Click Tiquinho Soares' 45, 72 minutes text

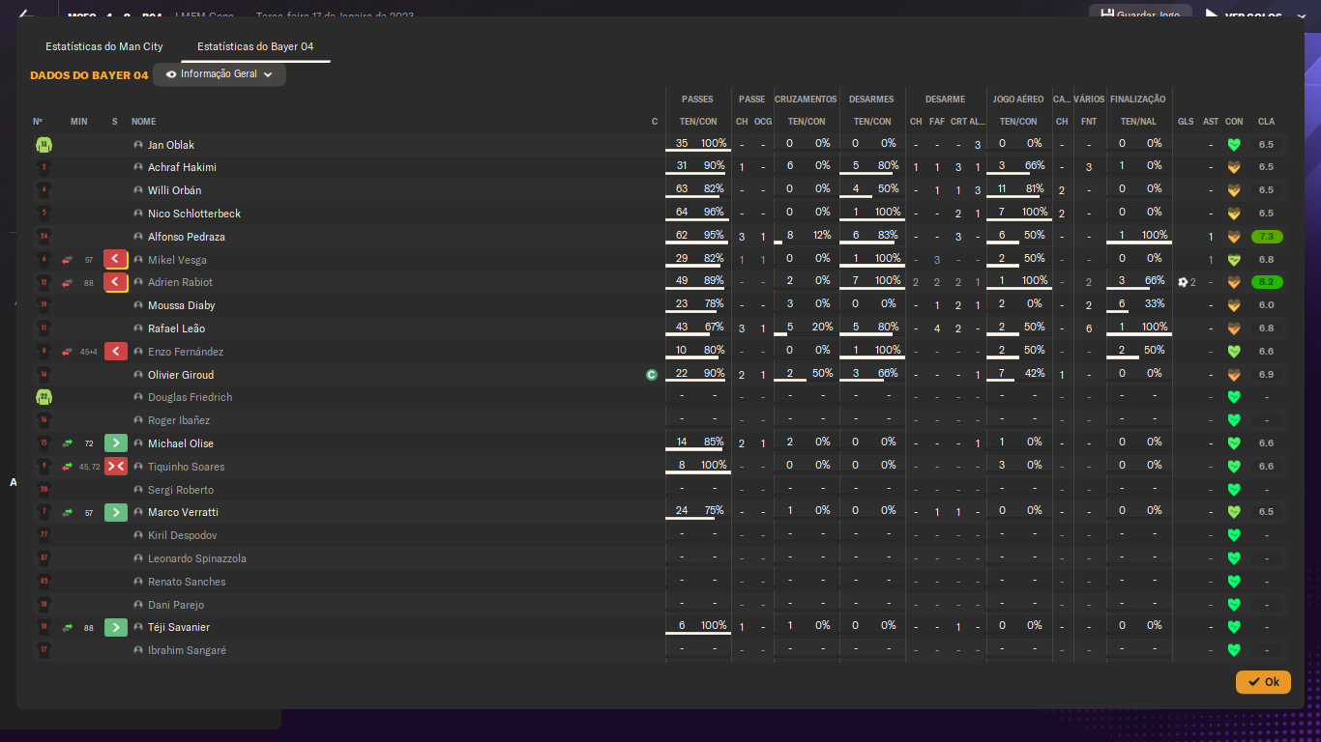(x=90, y=467)
